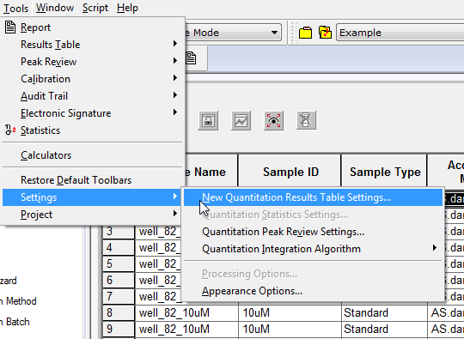This screenshot has width=464, height=339.
Task: Expand the Quantitation Integration Algorithm submenu
Action: (313, 249)
